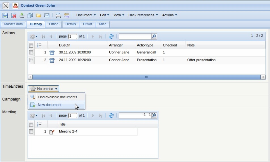
Task: Click the Actions page number field
Action: point(72,36)
